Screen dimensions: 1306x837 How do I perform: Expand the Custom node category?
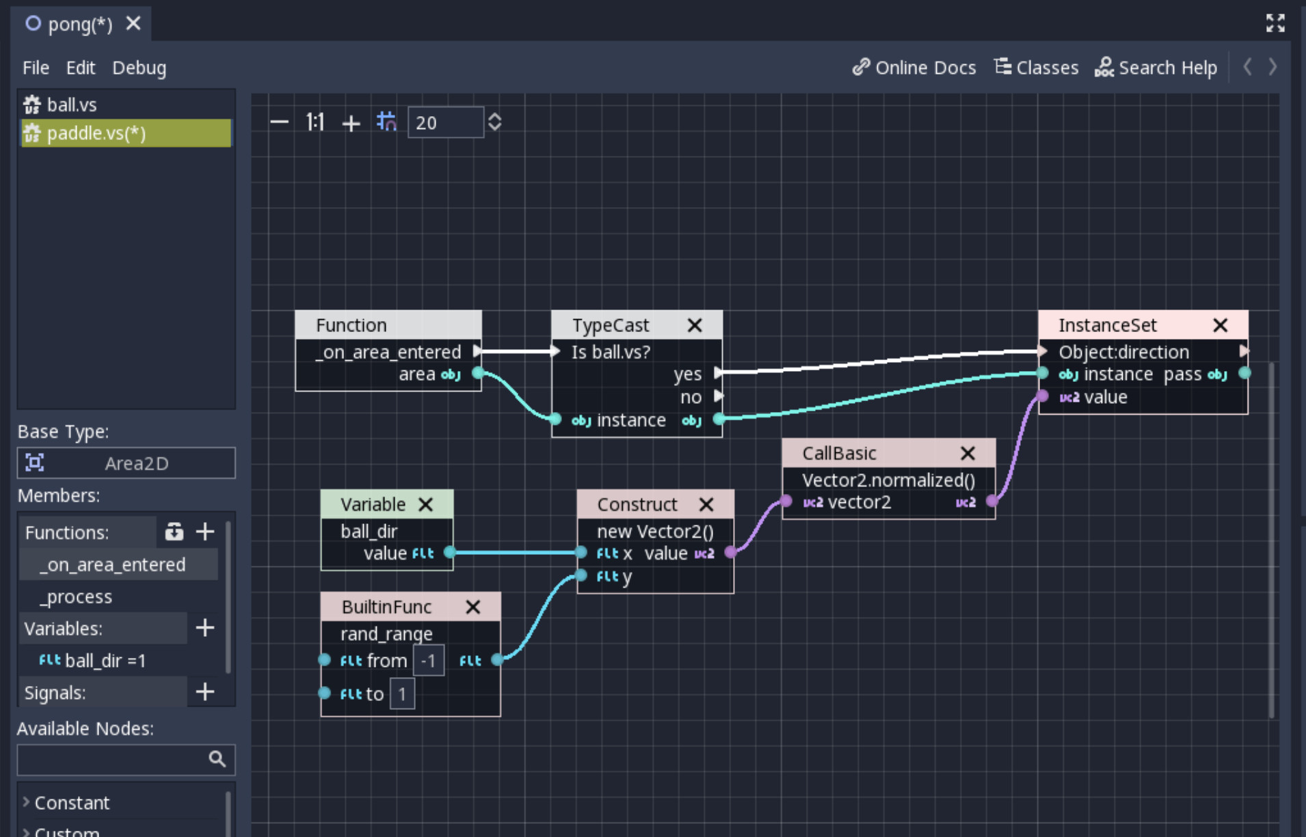point(65,831)
